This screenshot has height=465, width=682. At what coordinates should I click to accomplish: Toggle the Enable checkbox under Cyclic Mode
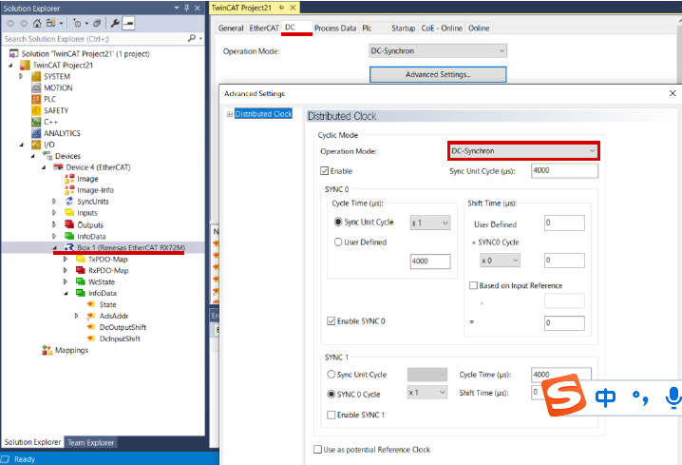pos(325,170)
